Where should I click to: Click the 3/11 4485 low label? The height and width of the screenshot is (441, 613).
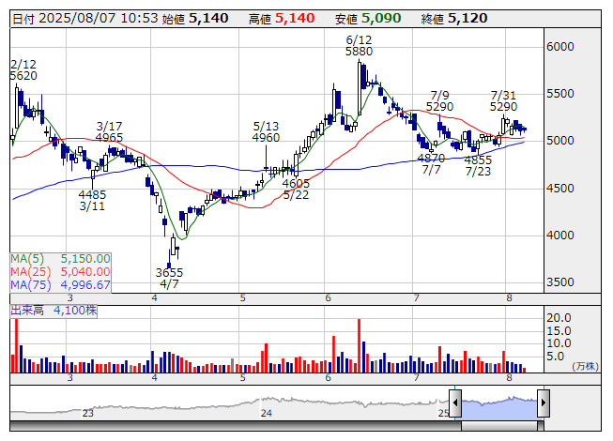[92, 201]
